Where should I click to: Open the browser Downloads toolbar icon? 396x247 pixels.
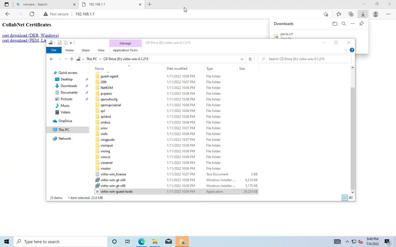point(363,14)
